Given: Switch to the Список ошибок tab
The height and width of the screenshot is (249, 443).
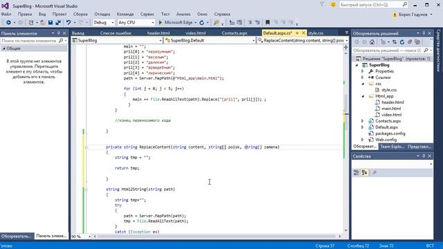Looking at the screenshot, I should 116,33.
